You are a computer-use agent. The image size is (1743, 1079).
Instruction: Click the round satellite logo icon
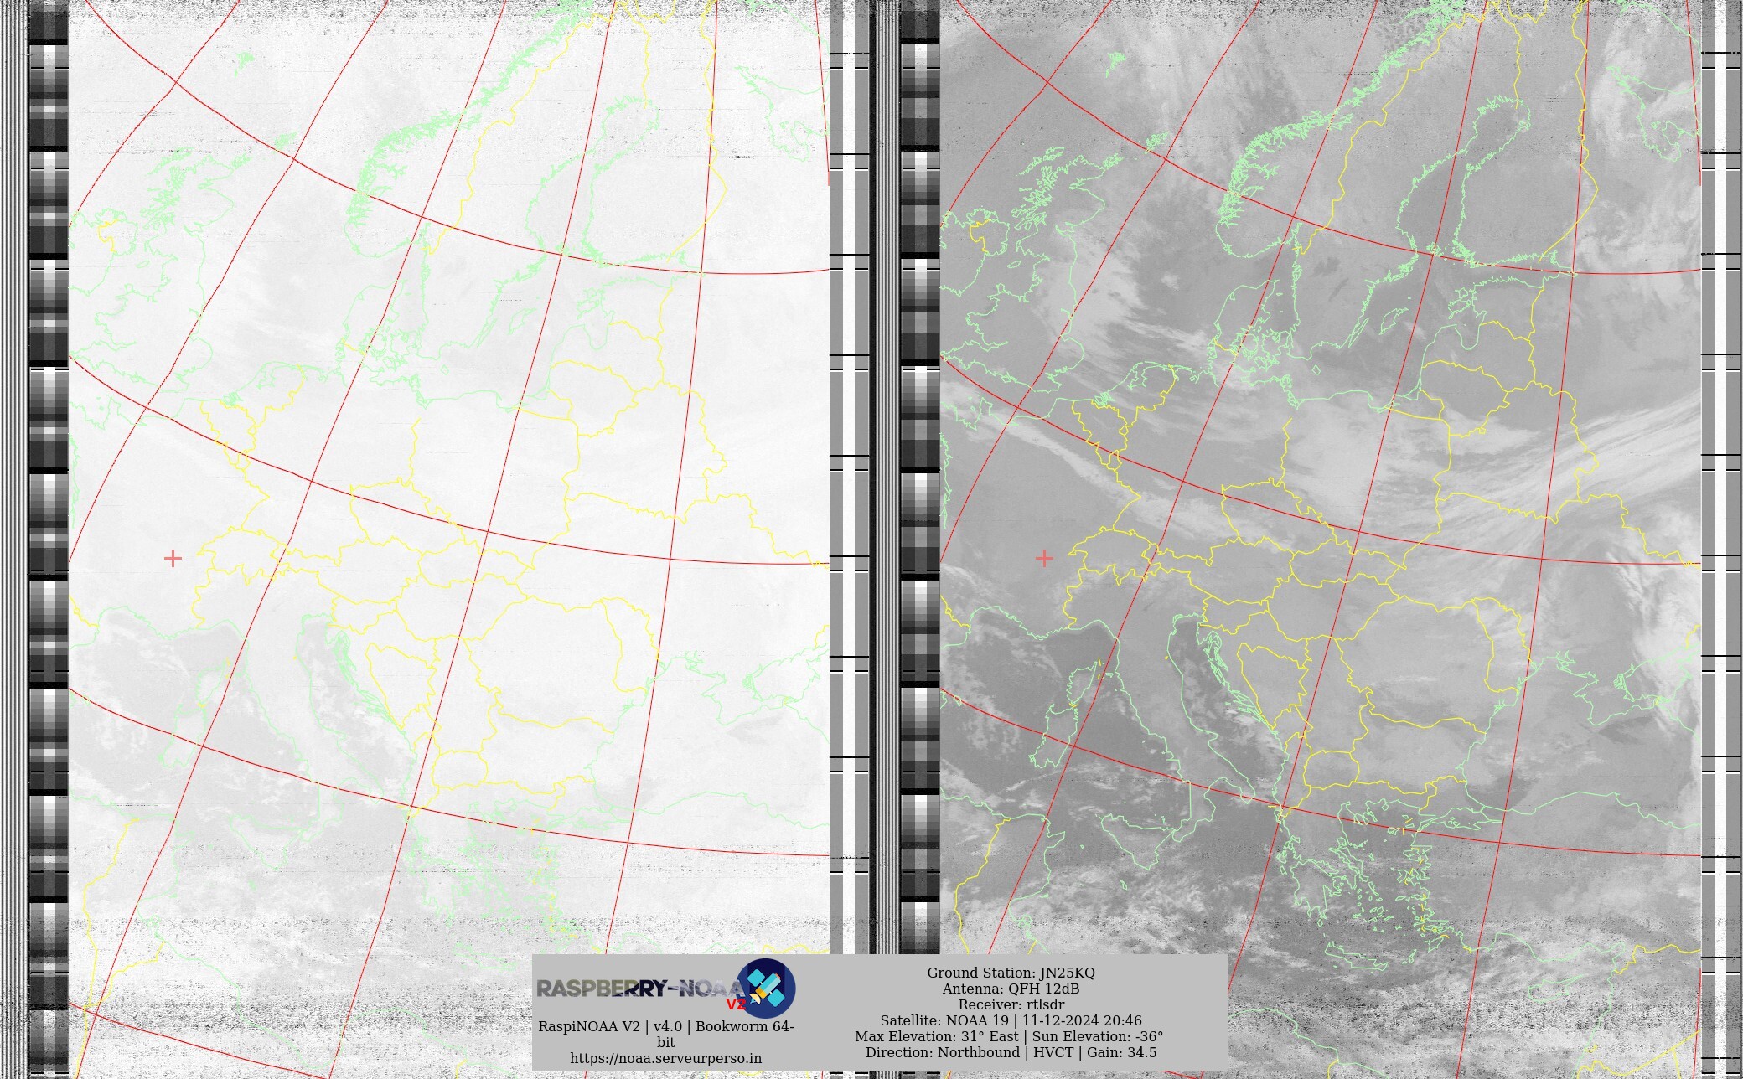765,989
